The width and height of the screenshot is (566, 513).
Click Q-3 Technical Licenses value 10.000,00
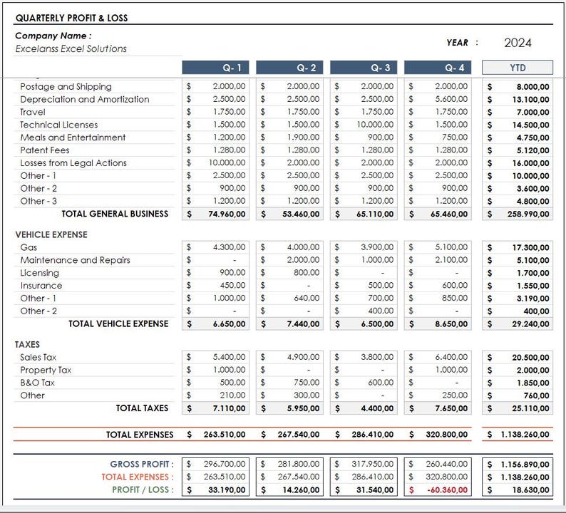tap(375, 125)
